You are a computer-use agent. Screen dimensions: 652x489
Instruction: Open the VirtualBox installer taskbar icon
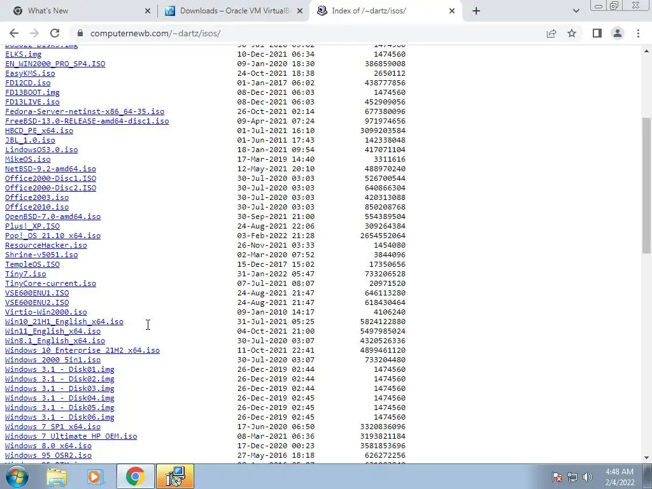coord(175,476)
